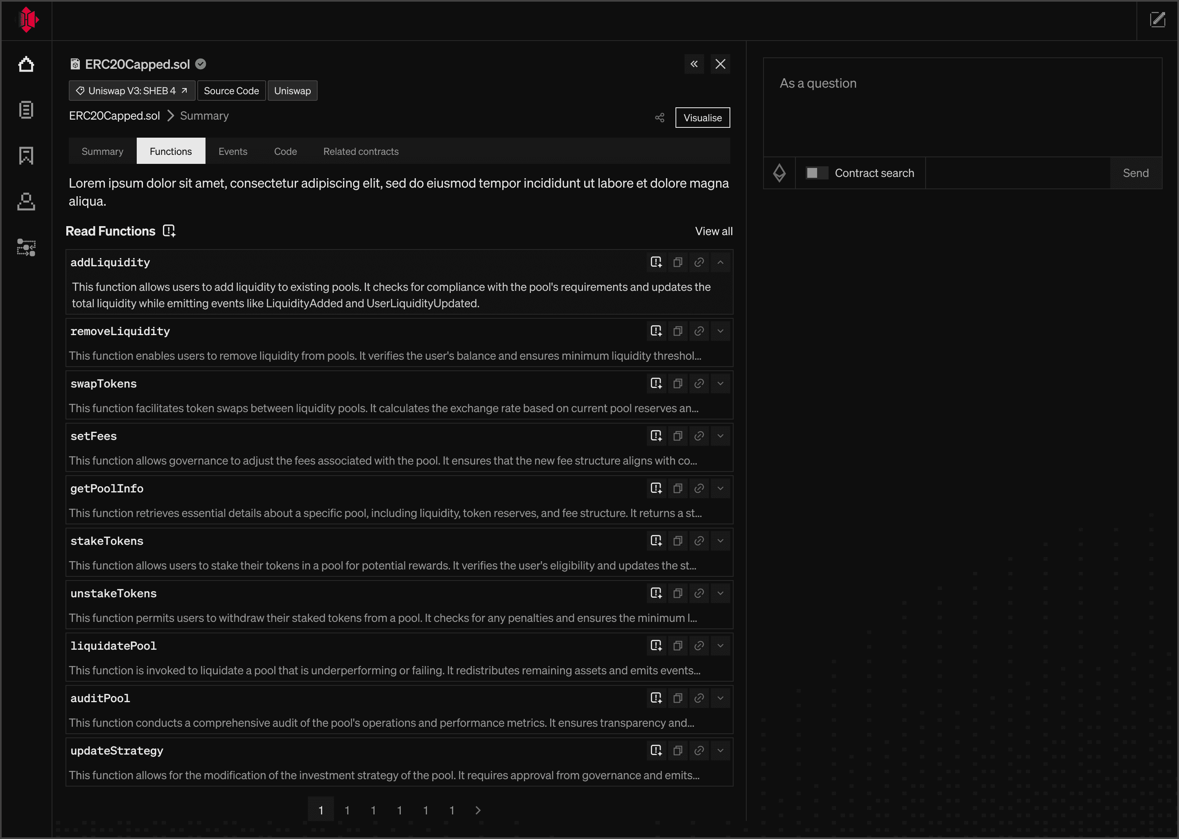Expand the removeLiquidity function details

click(x=720, y=331)
